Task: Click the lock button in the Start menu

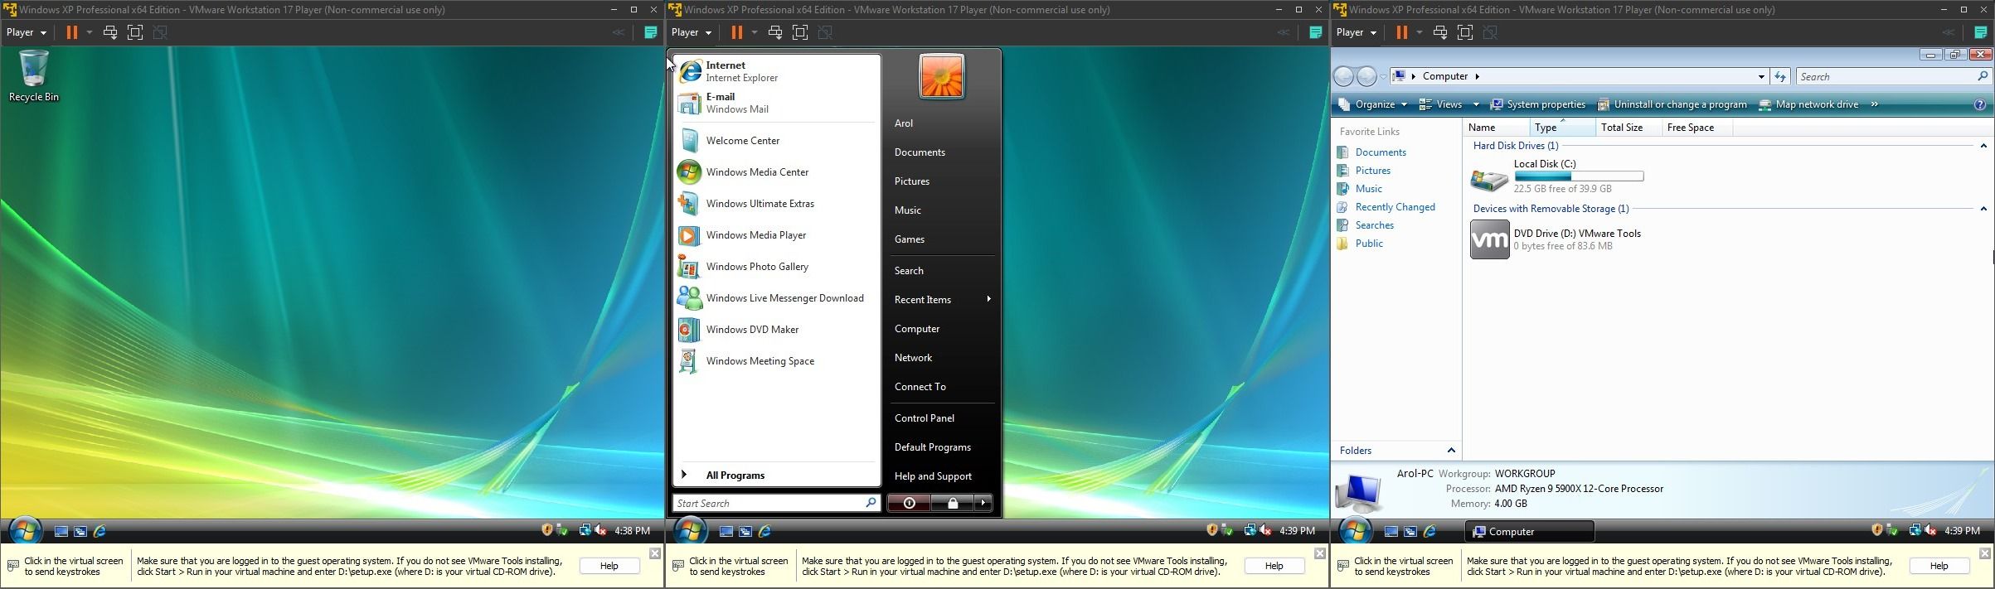Action: click(x=952, y=503)
